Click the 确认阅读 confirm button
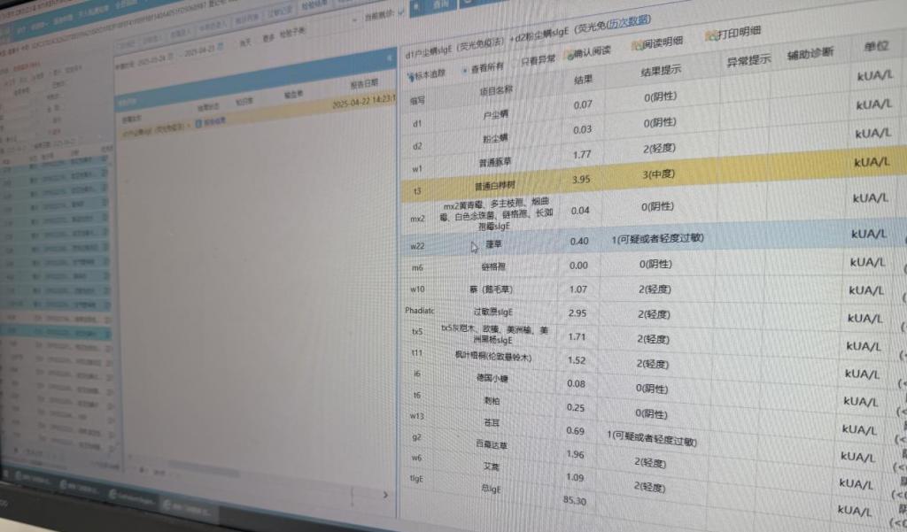The width and height of the screenshot is (907, 532). (588, 52)
